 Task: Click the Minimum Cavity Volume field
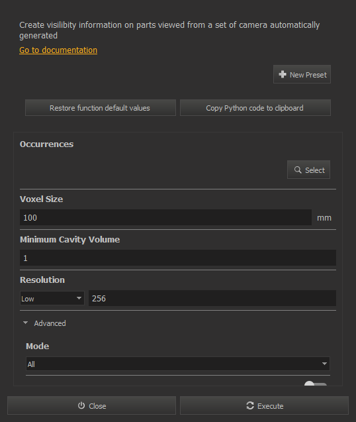pyautogui.click(x=178, y=258)
